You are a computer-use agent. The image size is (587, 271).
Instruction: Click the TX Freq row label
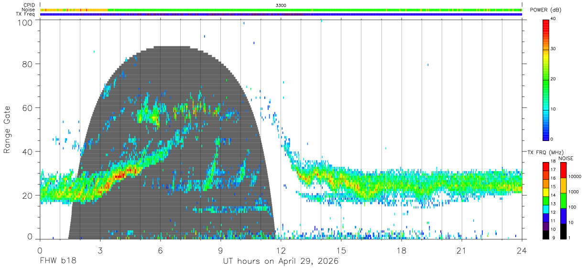pyautogui.click(x=25, y=14)
